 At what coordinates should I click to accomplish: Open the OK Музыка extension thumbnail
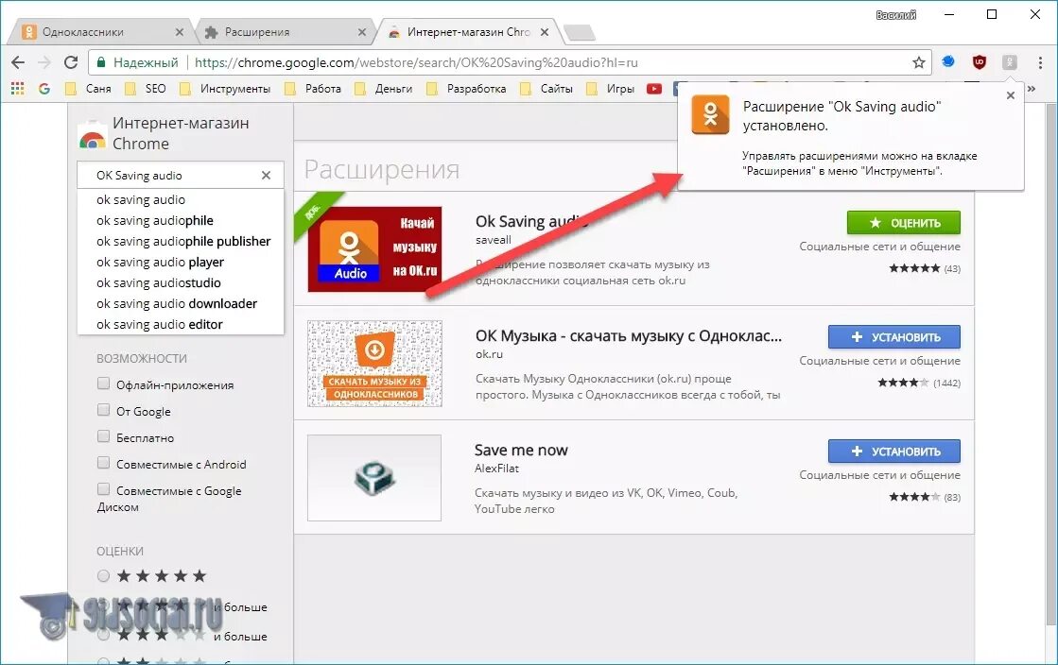coord(374,364)
